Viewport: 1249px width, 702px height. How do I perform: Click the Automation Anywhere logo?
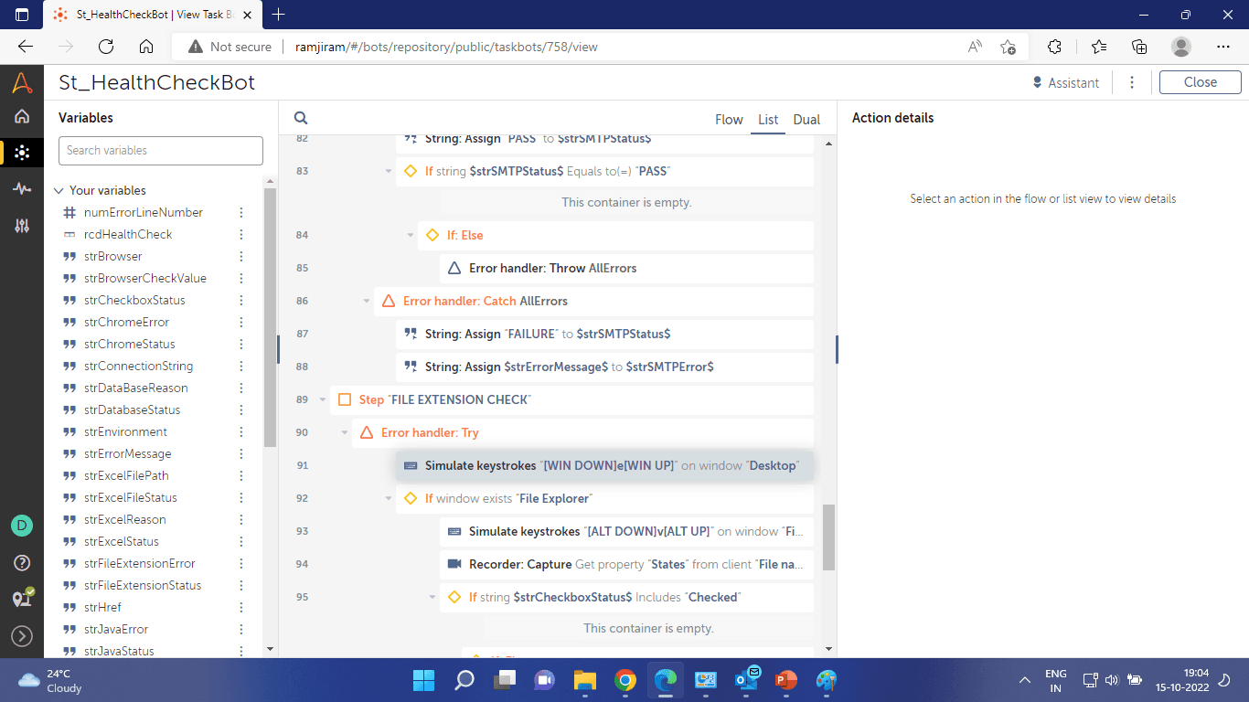22,83
